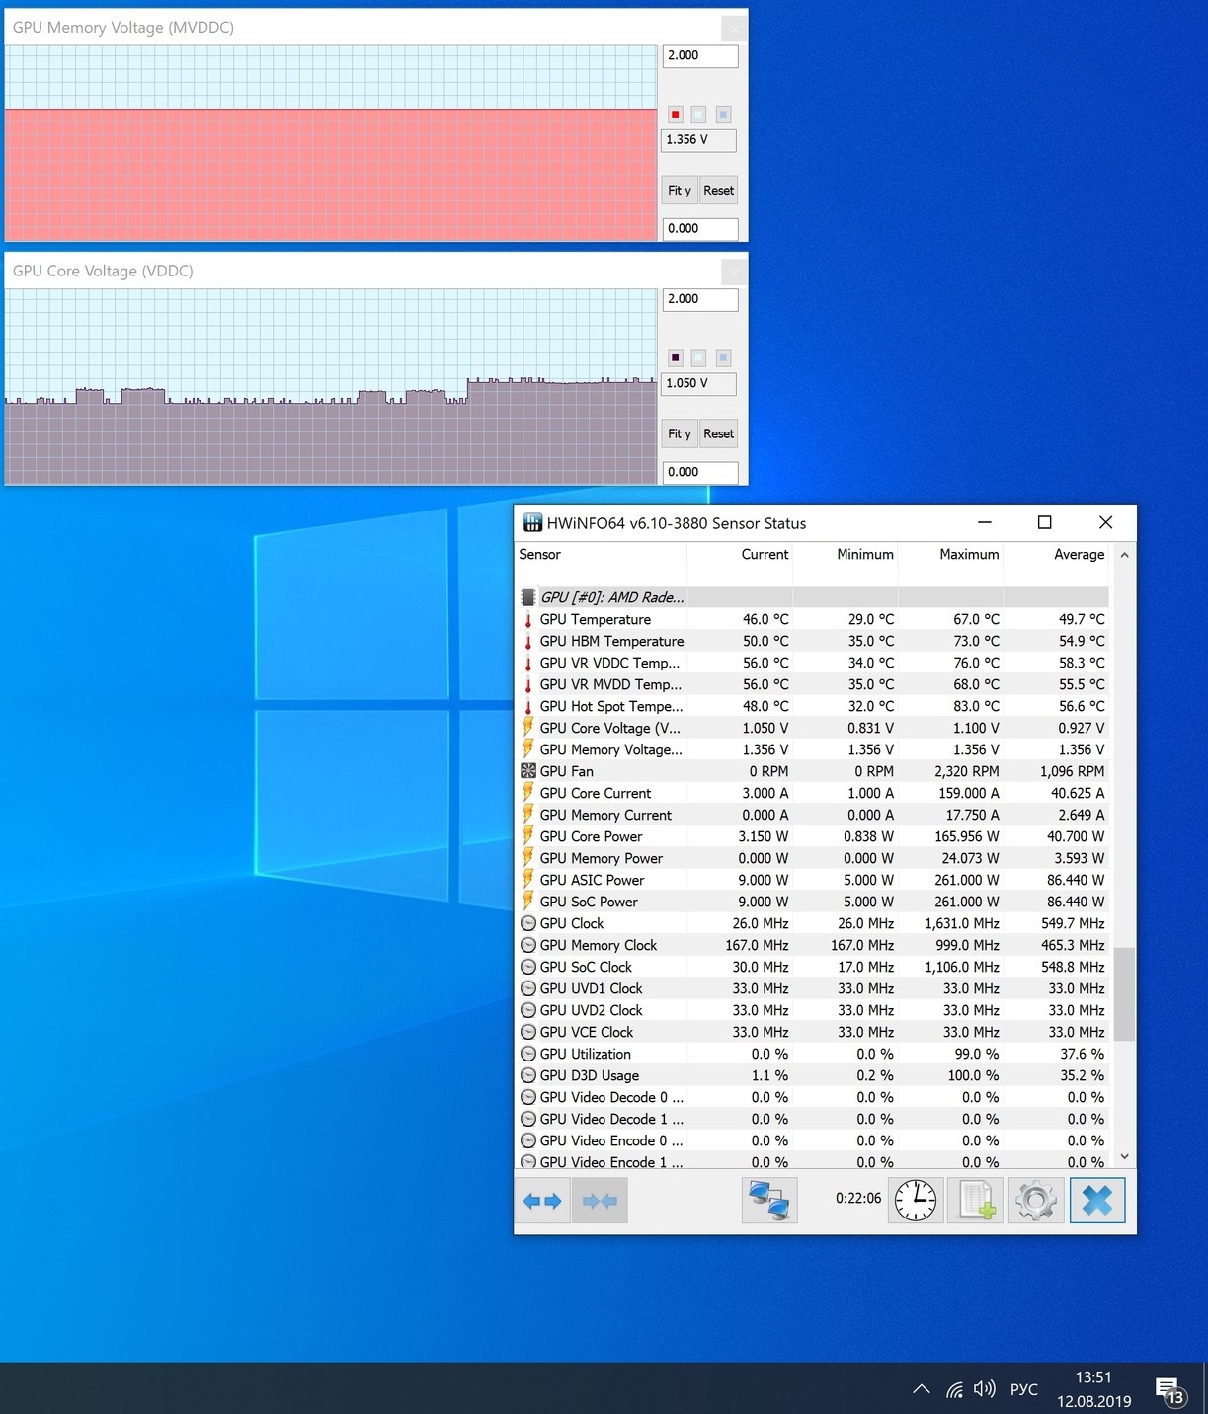Image resolution: width=1208 pixels, height=1414 pixels.
Task: Click the 0:22:06 elapsed time display
Action: tap(858, 1199)
